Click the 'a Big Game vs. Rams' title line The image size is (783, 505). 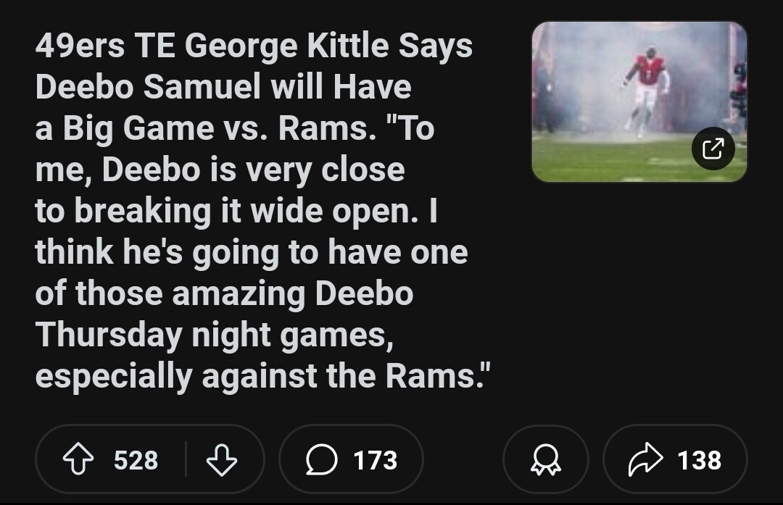[233, 129]
